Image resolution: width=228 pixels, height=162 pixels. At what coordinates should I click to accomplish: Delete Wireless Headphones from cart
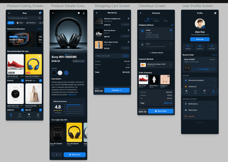pos(128,19)
